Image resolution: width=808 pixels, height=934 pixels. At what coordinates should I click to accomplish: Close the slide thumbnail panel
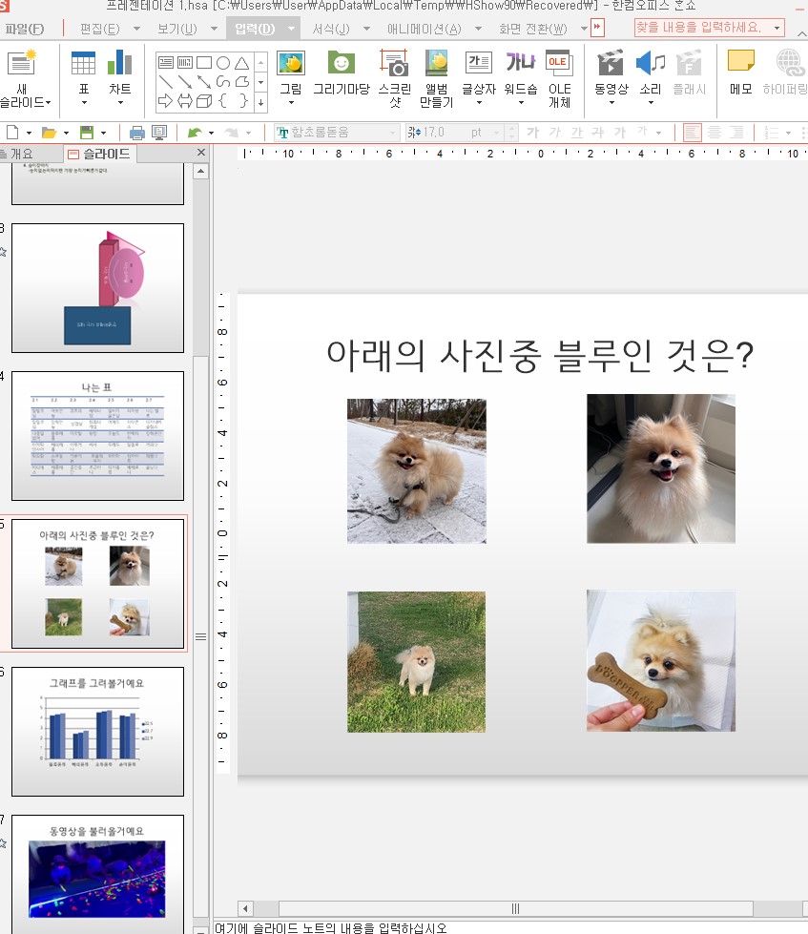[201, 153]
